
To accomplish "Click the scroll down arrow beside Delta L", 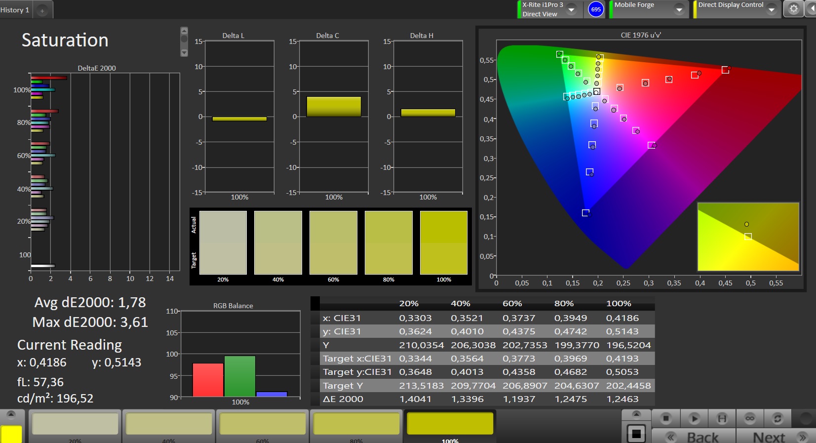I will (x=184, y=52).
